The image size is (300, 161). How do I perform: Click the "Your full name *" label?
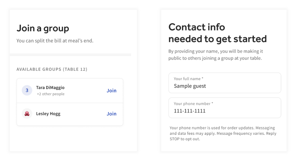[x=188, y=79]
